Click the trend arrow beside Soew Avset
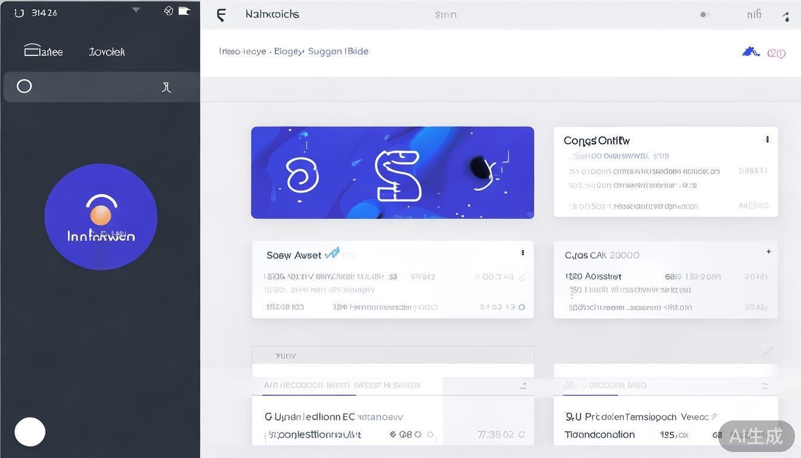Image resolution: width=801 pixels, height=458 pixels. [x=332, y=253]
